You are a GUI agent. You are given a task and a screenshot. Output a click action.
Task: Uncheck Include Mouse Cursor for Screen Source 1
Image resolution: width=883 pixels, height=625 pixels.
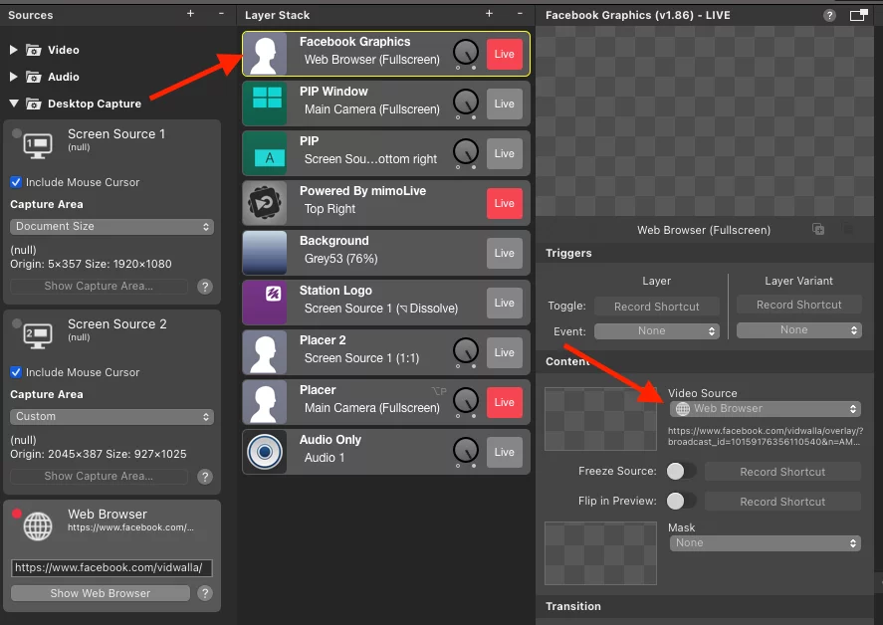[16, 182]
